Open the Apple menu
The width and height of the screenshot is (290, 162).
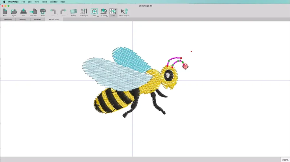tap(4, 2)
